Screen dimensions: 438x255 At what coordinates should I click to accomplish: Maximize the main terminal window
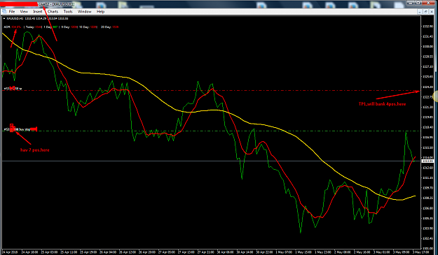click(x=418, y=3)
